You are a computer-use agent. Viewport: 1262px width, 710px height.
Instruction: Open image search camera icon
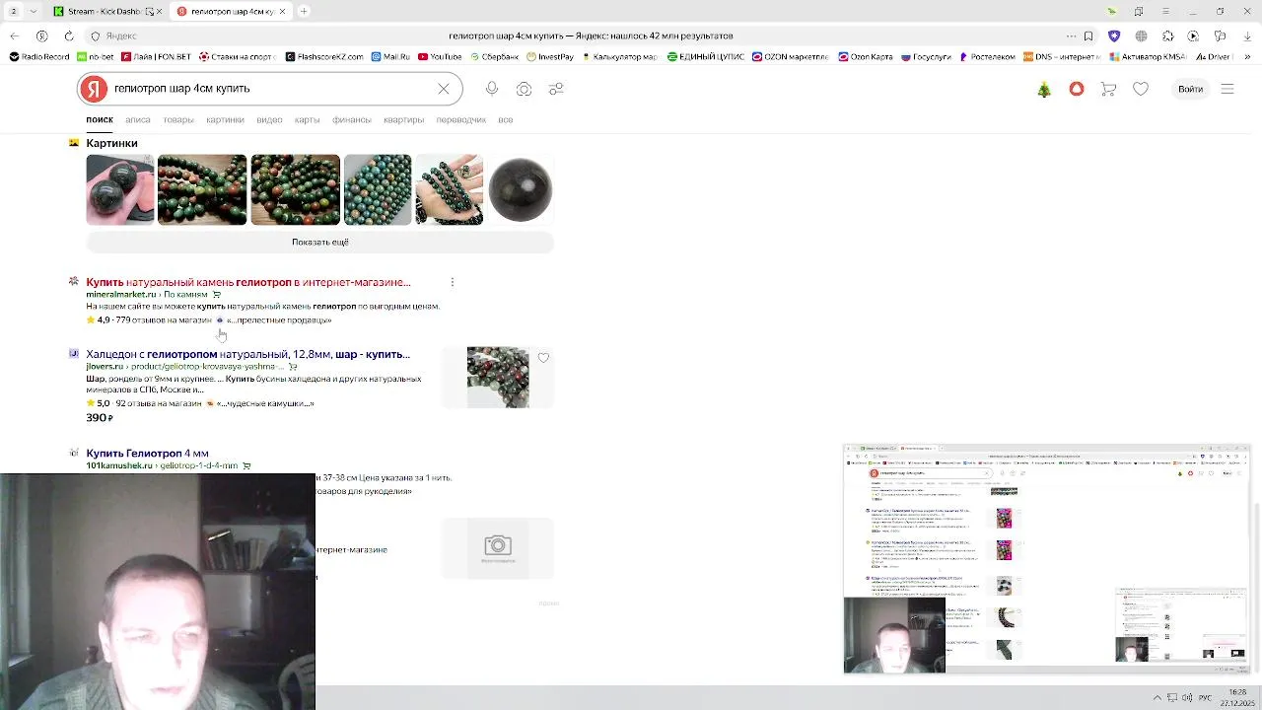point(525,89)
